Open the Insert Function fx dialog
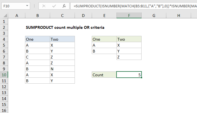197x113 pixels. (x=64, y=6)
